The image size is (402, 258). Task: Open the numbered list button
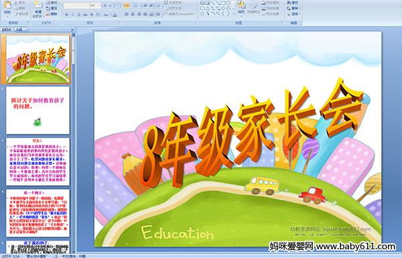136,5
